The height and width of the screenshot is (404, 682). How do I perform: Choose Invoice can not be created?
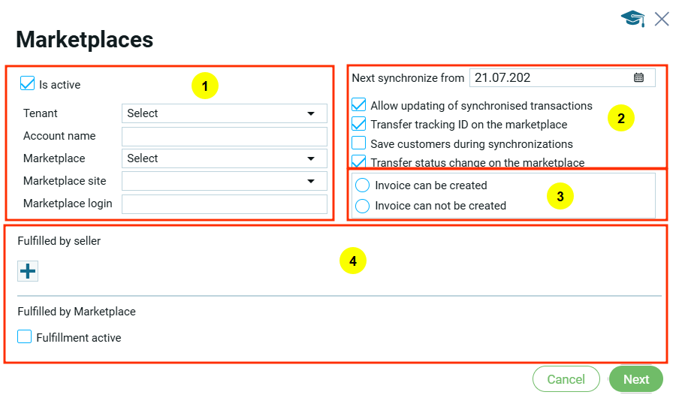point(363,206)
